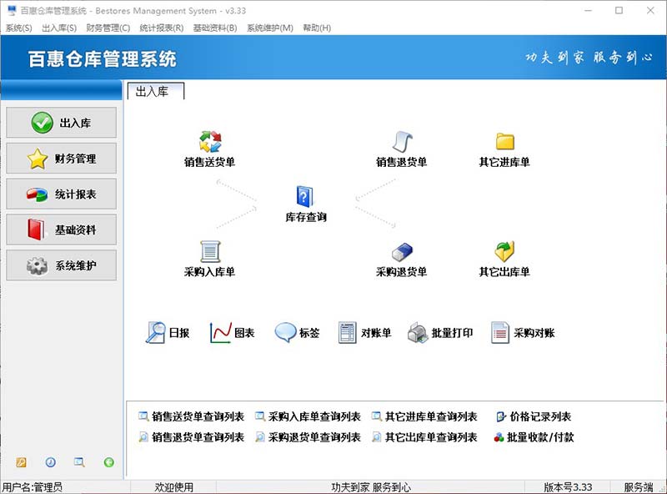Open the 销售送货单 icon with colored arrows

pos(210,141)
